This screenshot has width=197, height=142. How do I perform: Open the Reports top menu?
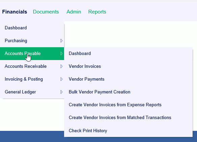click(x=97, y=12)
